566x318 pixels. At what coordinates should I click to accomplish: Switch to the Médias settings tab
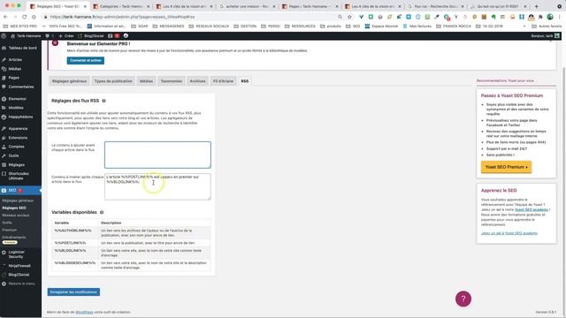point(146,81)
